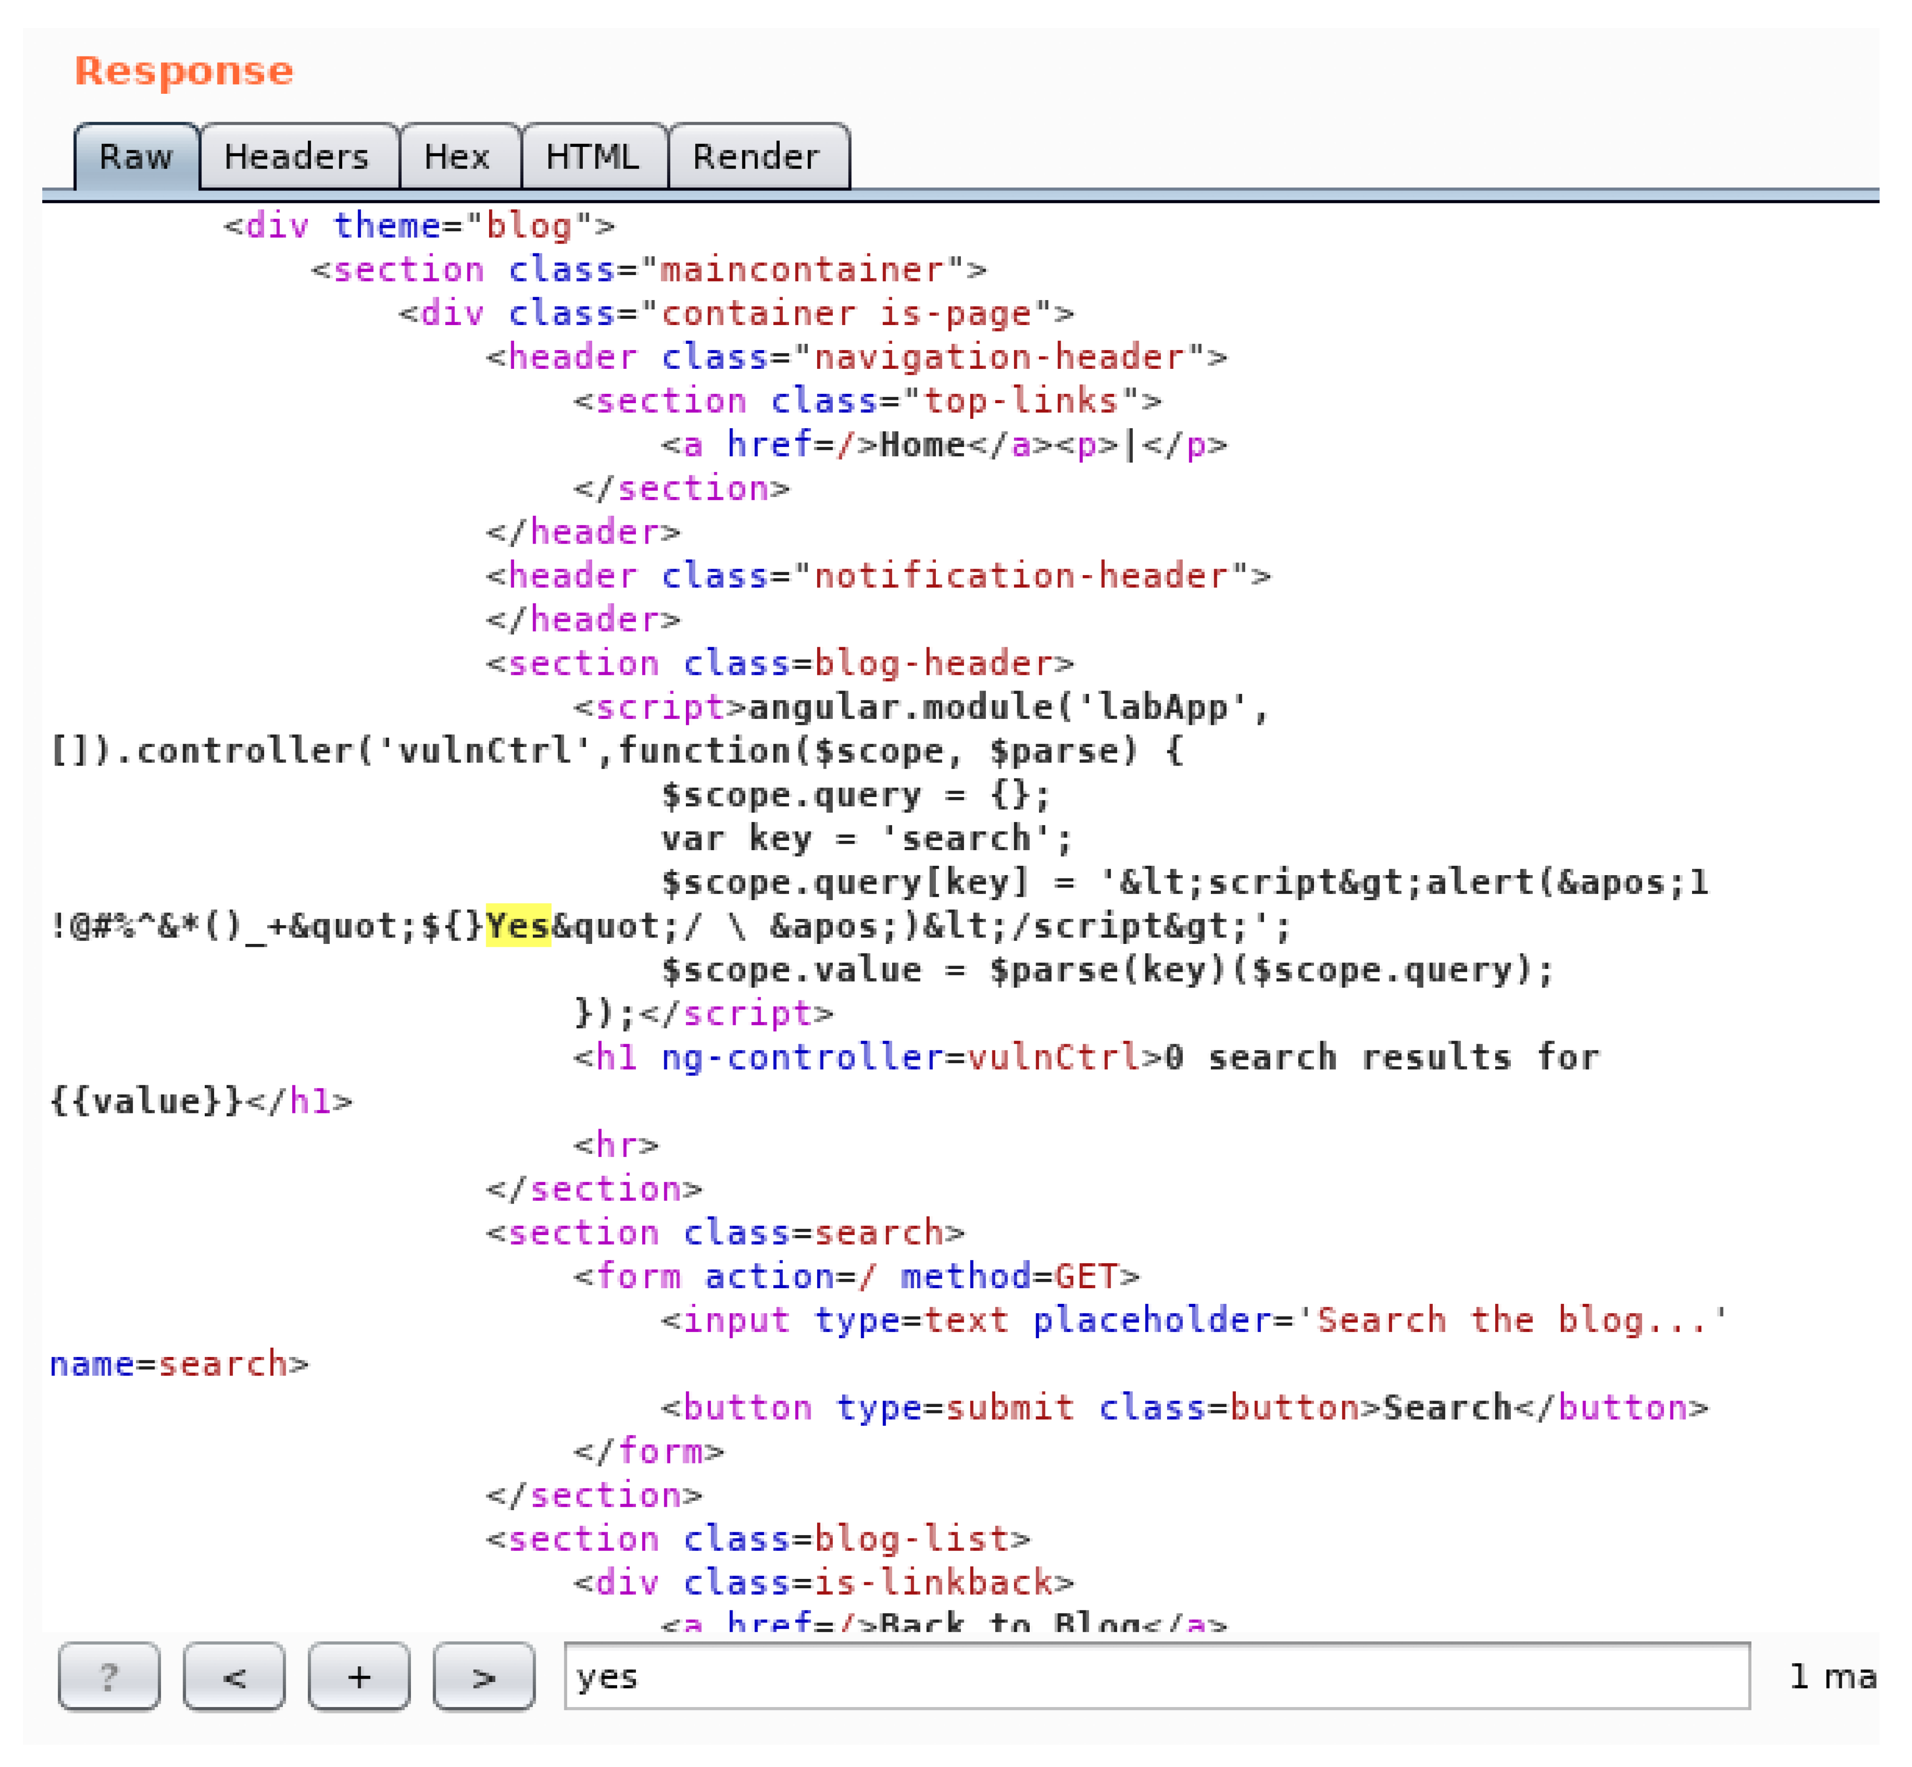Image resolution: width=1912 pixels, height=1767 pixels.
Task: Switch to the Raw response tab
Action: 136,157
